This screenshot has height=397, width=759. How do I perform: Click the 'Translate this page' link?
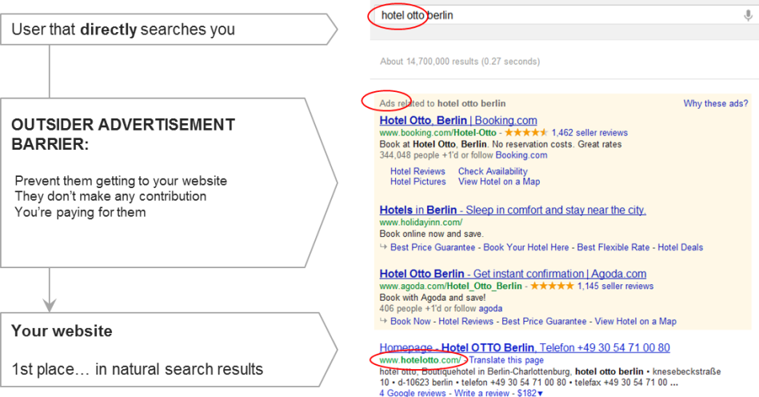pyautogui.click(x=506, y=360)
